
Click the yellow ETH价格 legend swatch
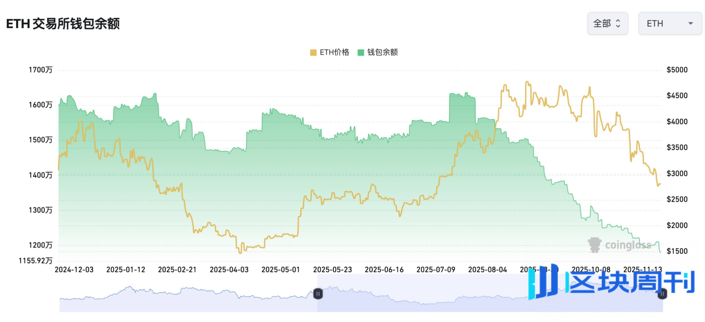313,53
